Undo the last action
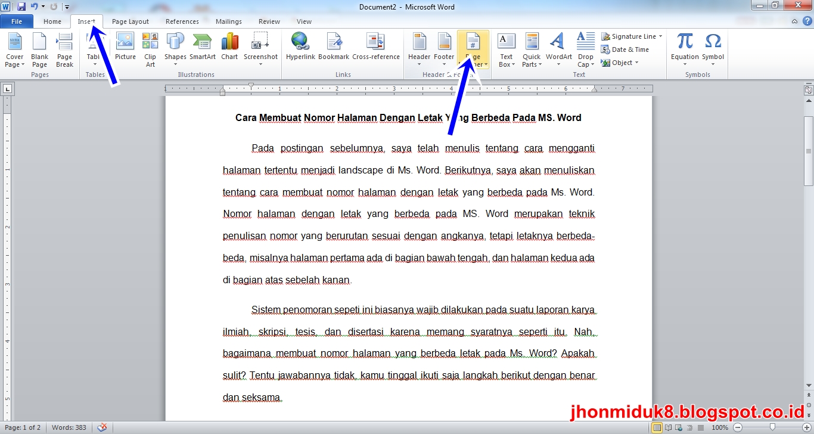814x434 pixels. click(34, 7)
